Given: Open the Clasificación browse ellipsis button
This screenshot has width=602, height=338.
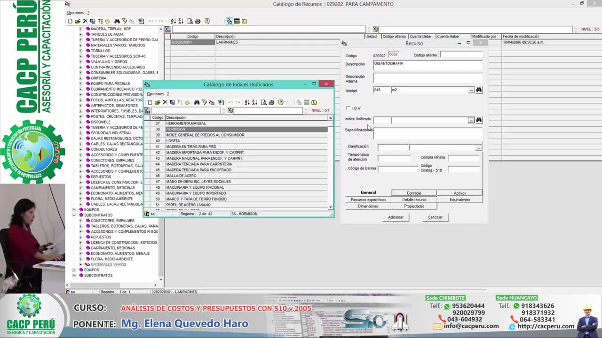Looking at the screenshot, I should click(479, 148).
